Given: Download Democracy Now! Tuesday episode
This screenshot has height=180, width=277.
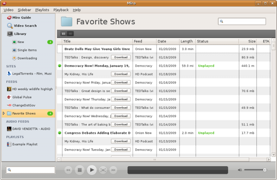Looking at the screenshot, I should click(x=121, y=150).
